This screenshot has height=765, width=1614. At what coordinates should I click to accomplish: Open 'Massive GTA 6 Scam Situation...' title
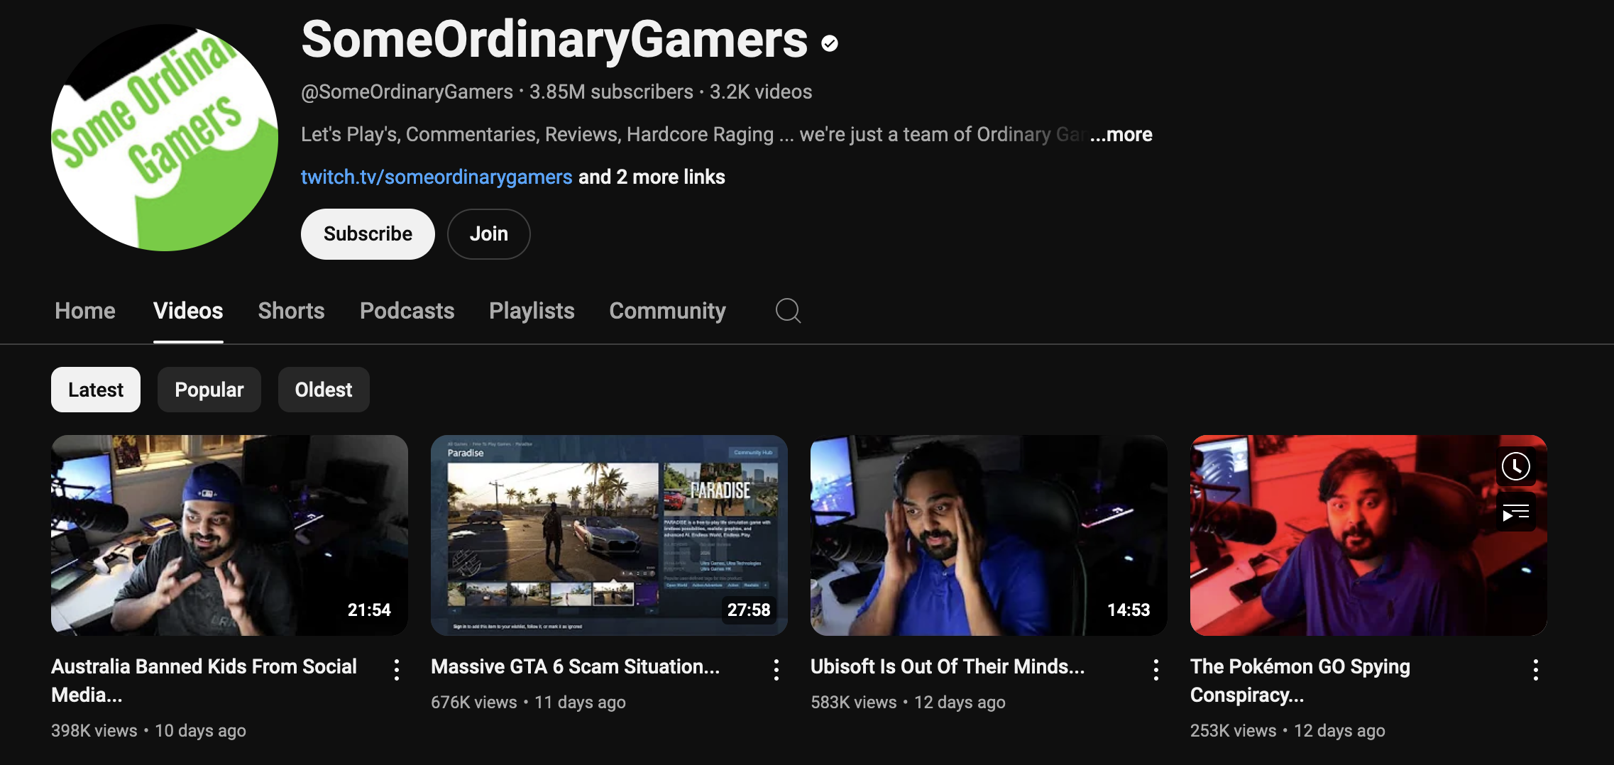pyautogui.click(x=575, y=666)
